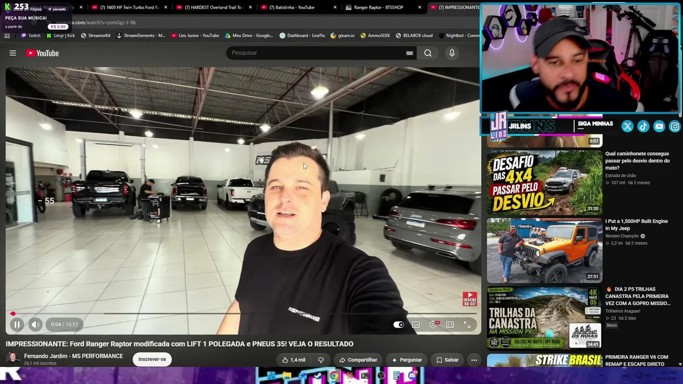This screenshot has width=683, height=384.
Task: Open the StreamElements bookmark
Action: coord(141,36)
